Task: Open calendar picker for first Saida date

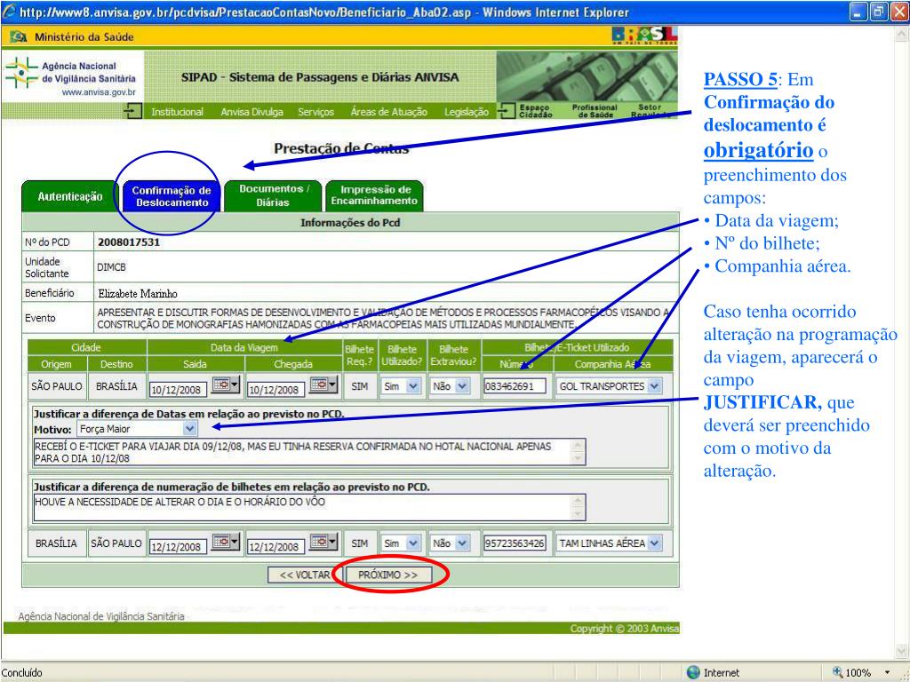Action: coord(223,385)
